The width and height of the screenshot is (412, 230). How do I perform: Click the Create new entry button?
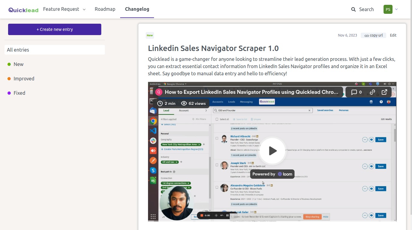pos(55,29)
